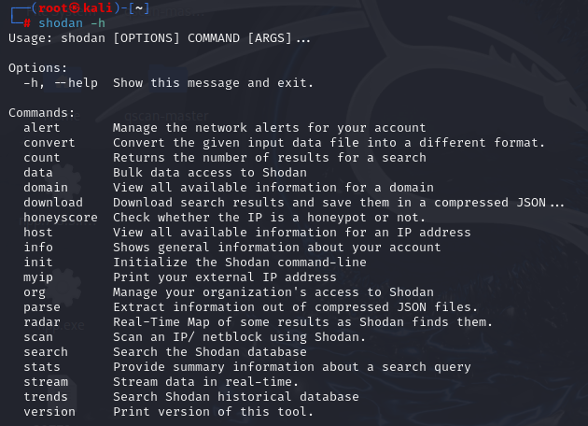Click the 'trends' command name

click(46, 397)
